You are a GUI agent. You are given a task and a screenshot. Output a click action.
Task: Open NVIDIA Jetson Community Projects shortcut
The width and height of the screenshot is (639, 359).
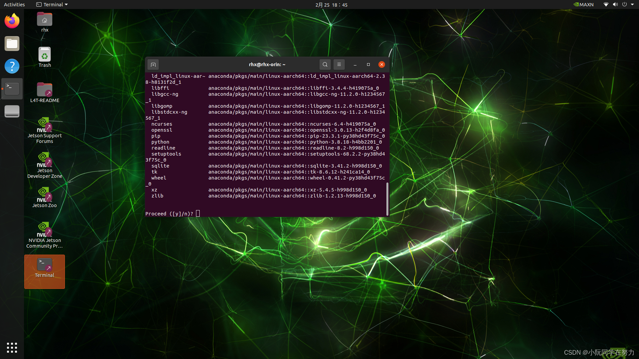click(45, 235)
